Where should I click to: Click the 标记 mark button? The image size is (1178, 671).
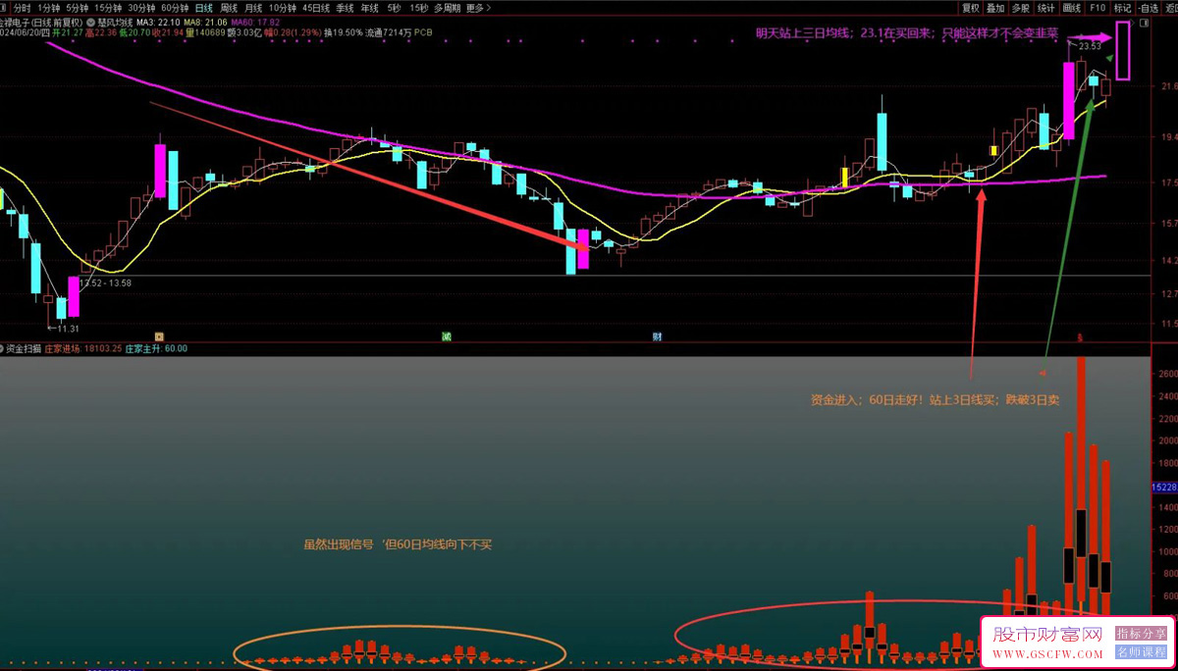pyautogui.click(x=1123, y=8)
